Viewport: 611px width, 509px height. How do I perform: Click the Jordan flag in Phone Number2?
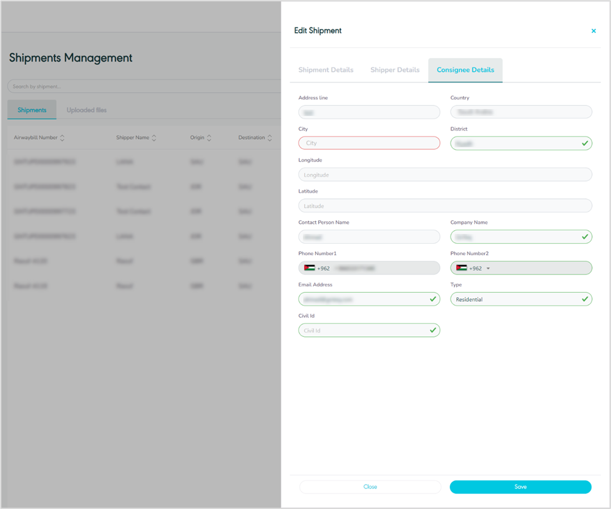pyautogui.click(x=461, y=268)
